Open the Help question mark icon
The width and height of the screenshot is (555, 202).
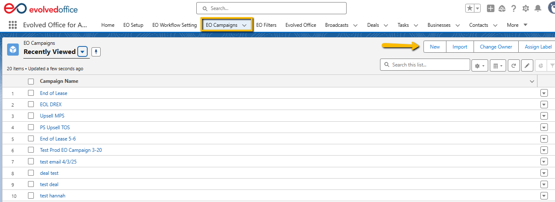pyautogui.click(x=514, y=8)
